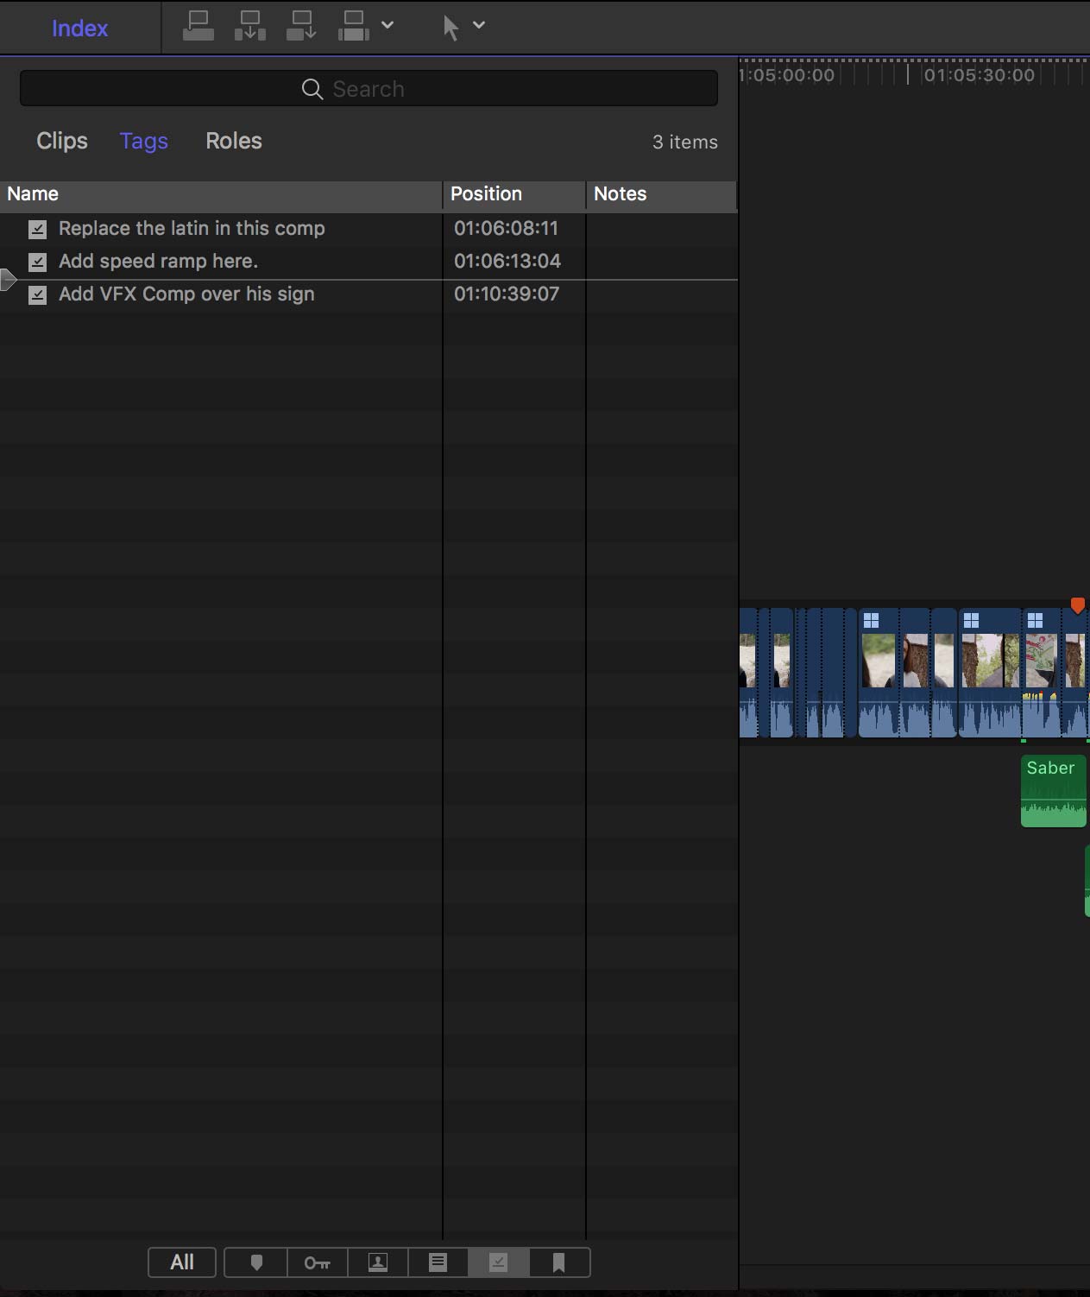Sort by the Name column header
1090x1297 pixels.
coord(221,194)
